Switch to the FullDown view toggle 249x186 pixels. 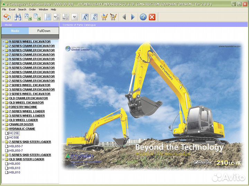click(x=44, y=31)
